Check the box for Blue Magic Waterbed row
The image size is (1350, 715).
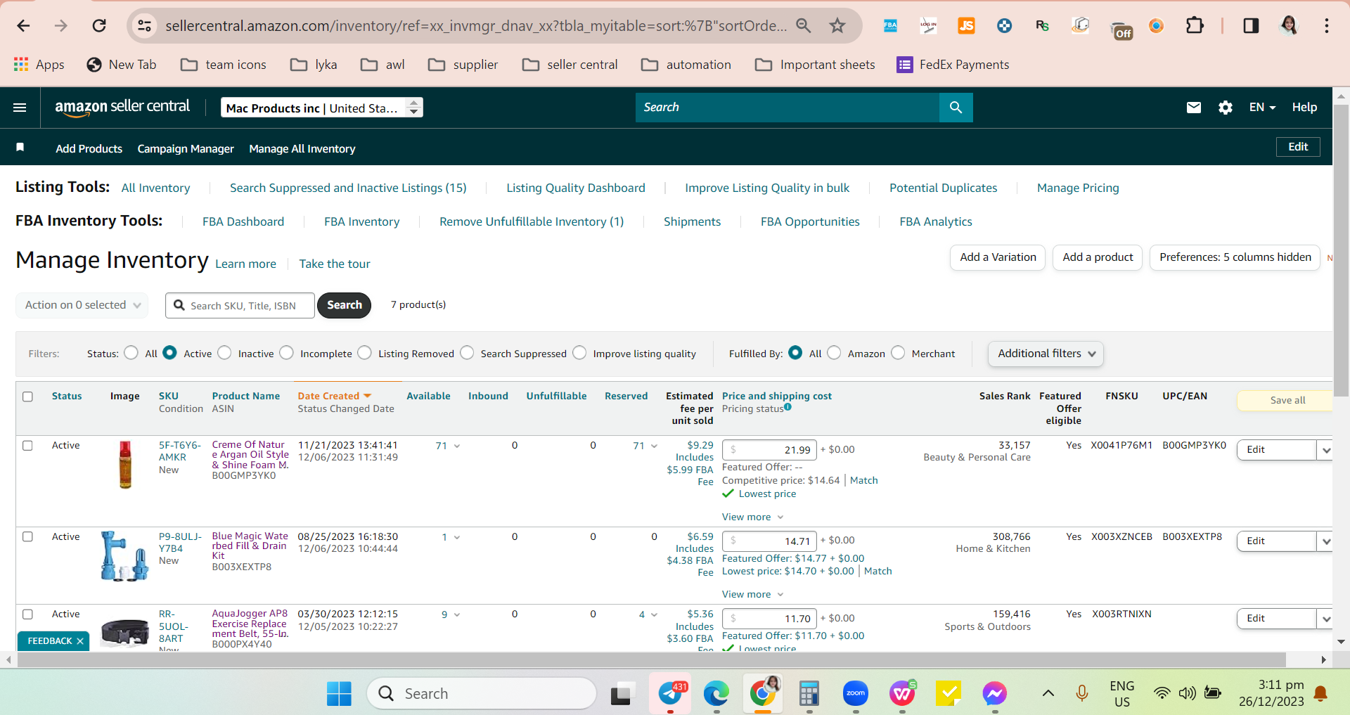(27, 537)
